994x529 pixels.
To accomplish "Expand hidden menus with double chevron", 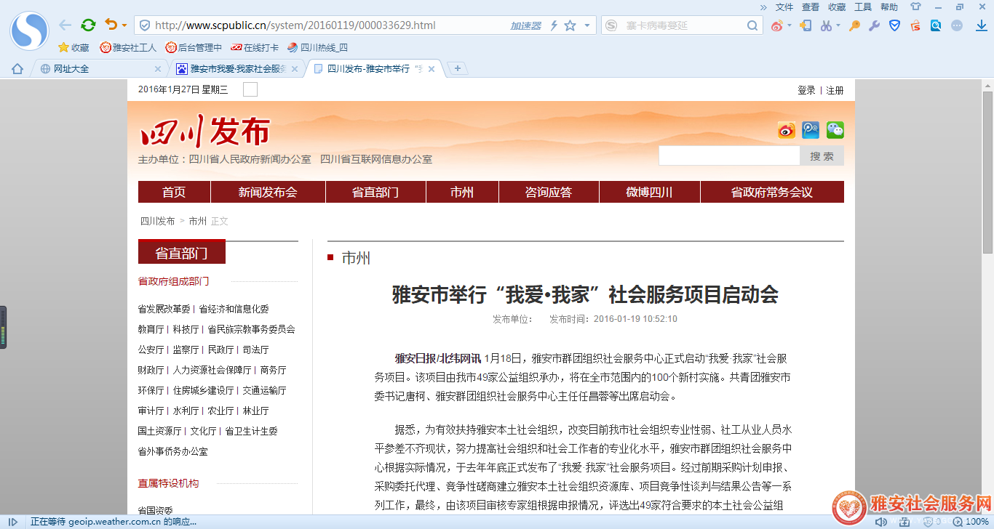I will pos(763,7).
